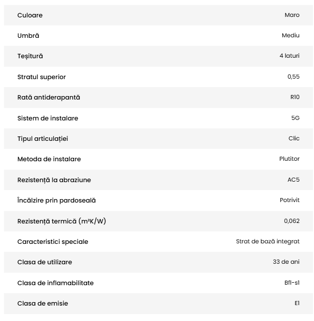Select the R10 anti-slip rating value
314x321 pixels.
tap(295, 98)
